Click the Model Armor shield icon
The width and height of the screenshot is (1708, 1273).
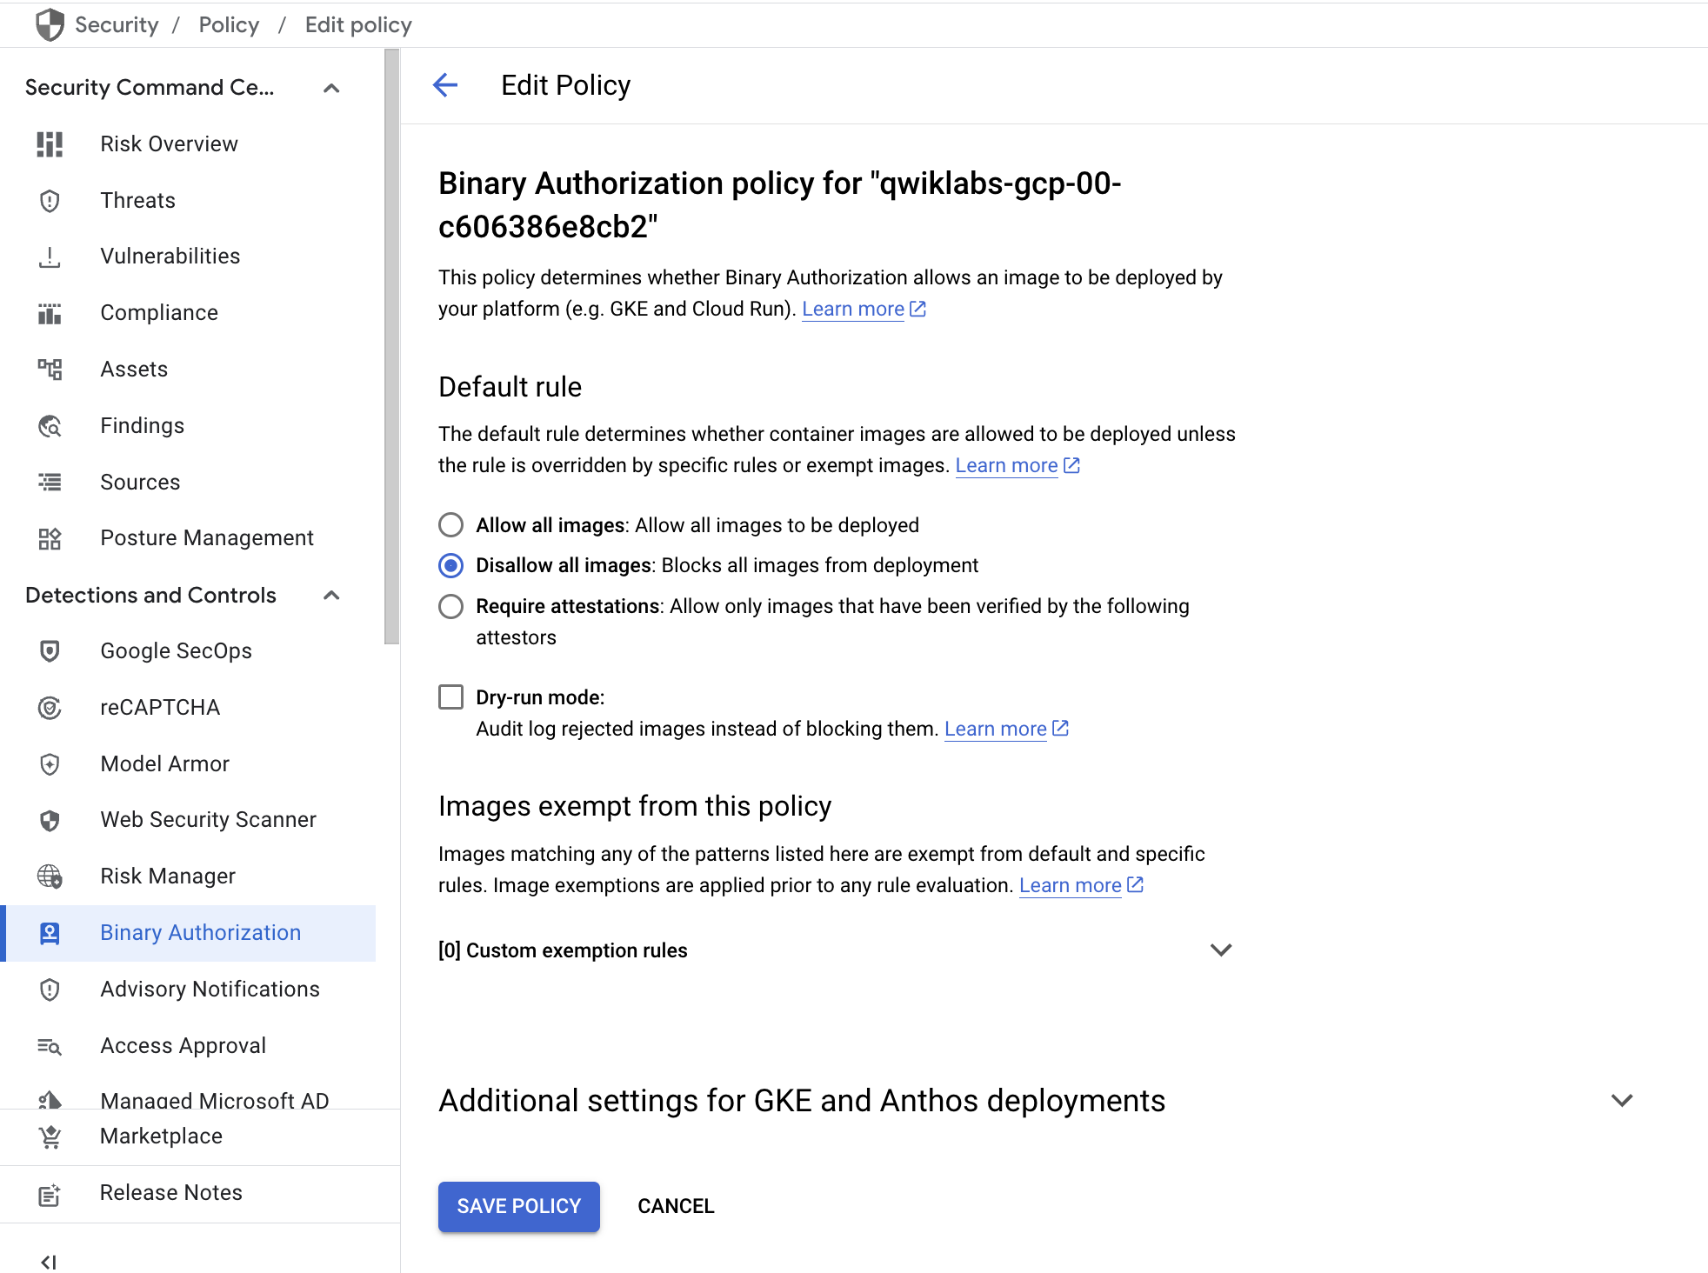[50, 764]
